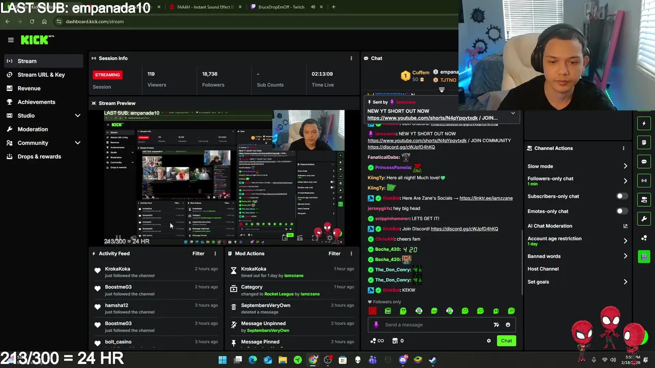
Task: Open Discord from the taskbar
Action: click(x=403, y=360)
